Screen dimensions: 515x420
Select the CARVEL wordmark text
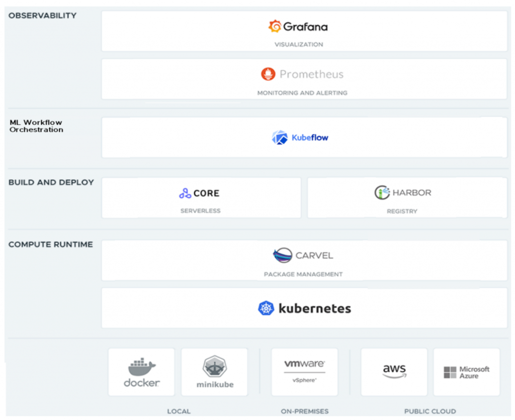(314, 255)
